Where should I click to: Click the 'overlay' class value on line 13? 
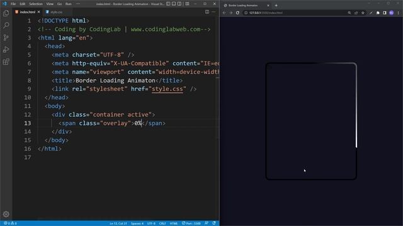click(x=115, y=123)
